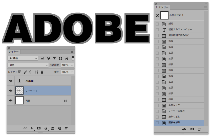210x136 pixels.
Task: Jump to 塗りつぶし history state
Action: (x=179, y=117)
